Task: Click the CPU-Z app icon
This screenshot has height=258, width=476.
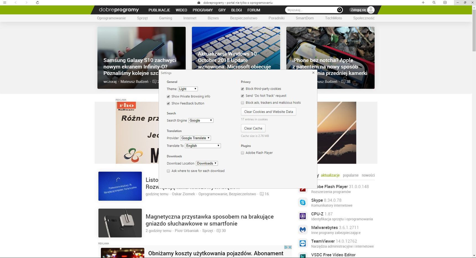Action: pos(303,216)
